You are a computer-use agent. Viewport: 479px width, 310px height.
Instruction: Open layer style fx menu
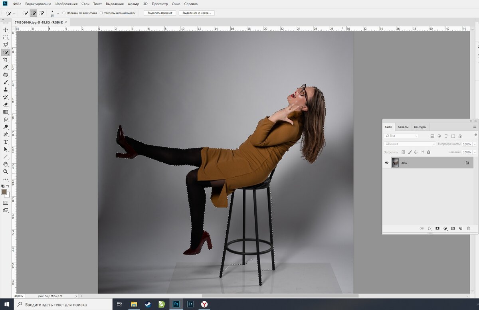point(430,229)
